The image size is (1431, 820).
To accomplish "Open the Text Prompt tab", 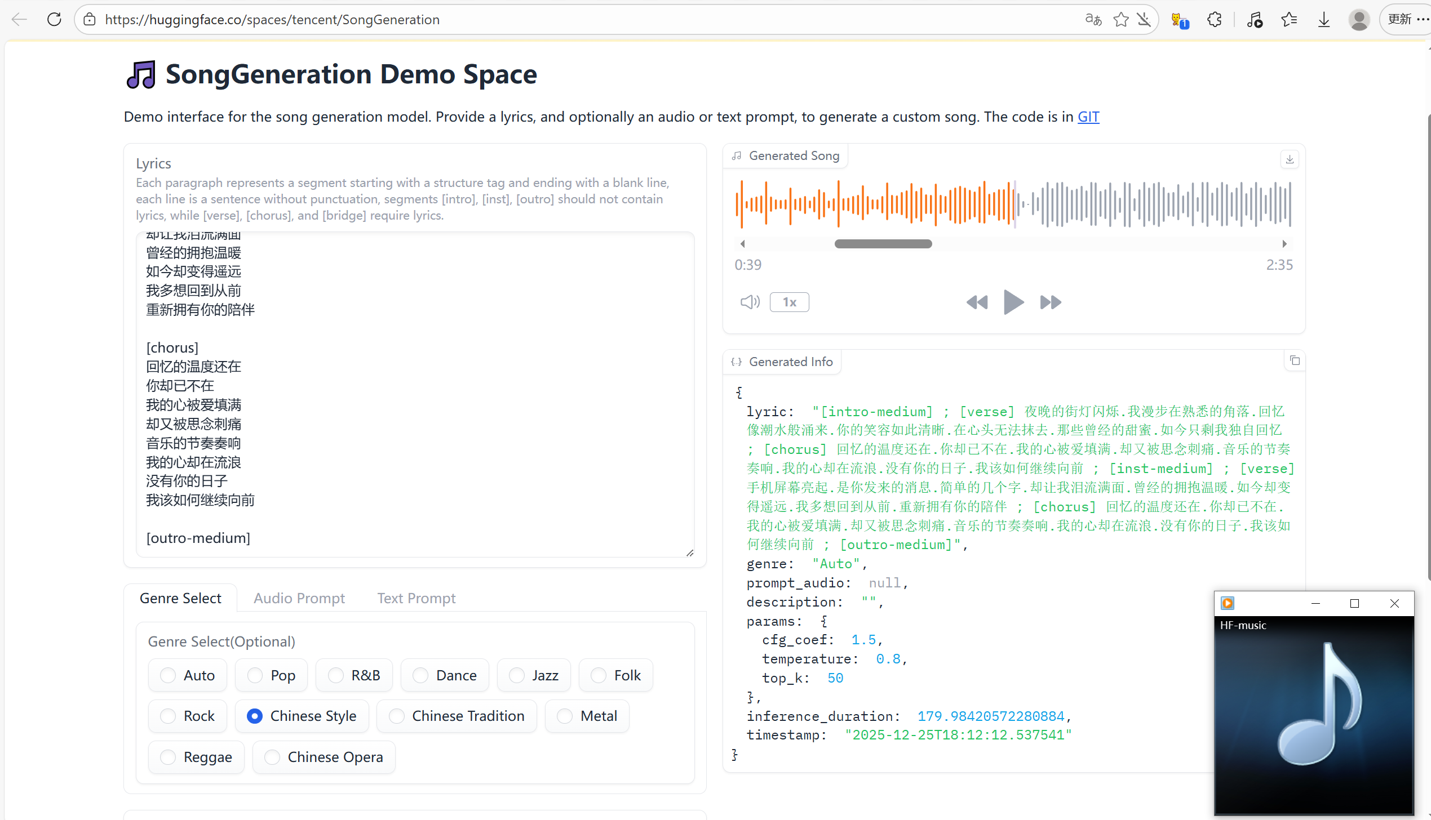I will pyautogui.click(x=416, y=598).
